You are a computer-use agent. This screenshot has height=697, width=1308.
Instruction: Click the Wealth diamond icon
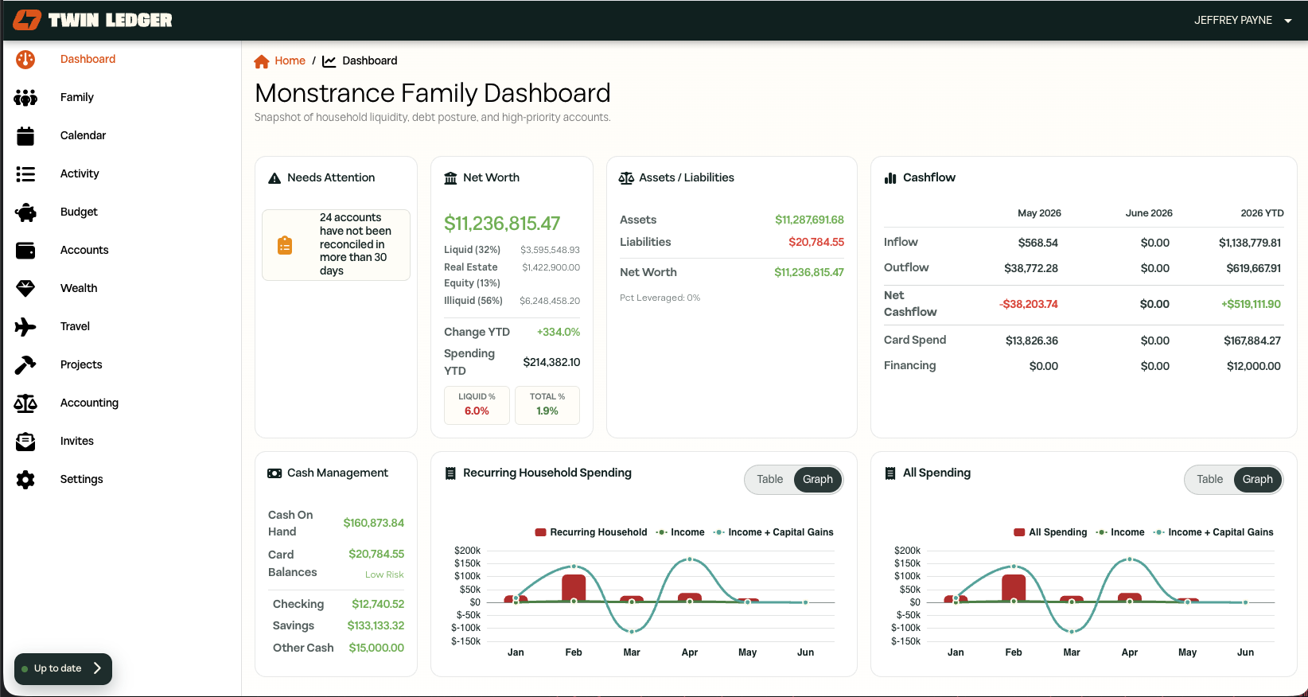coord(25,289)
